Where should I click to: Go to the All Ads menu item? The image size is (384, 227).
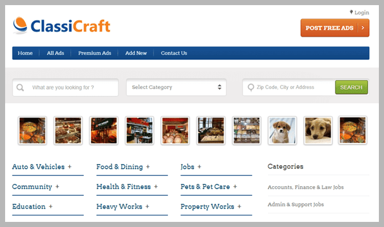click(55, 53)
